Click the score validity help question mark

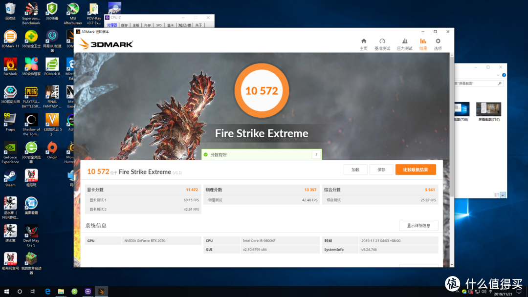(x=316, y=154)
